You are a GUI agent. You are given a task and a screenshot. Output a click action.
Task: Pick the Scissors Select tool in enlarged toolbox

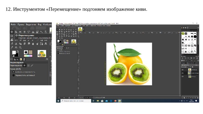(33, 32)
